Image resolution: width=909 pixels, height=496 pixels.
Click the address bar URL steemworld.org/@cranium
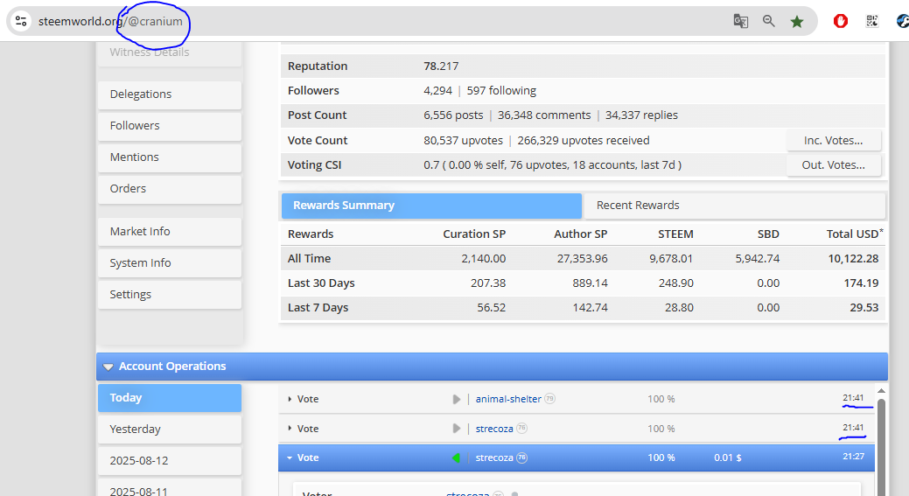tap(110, 22)
